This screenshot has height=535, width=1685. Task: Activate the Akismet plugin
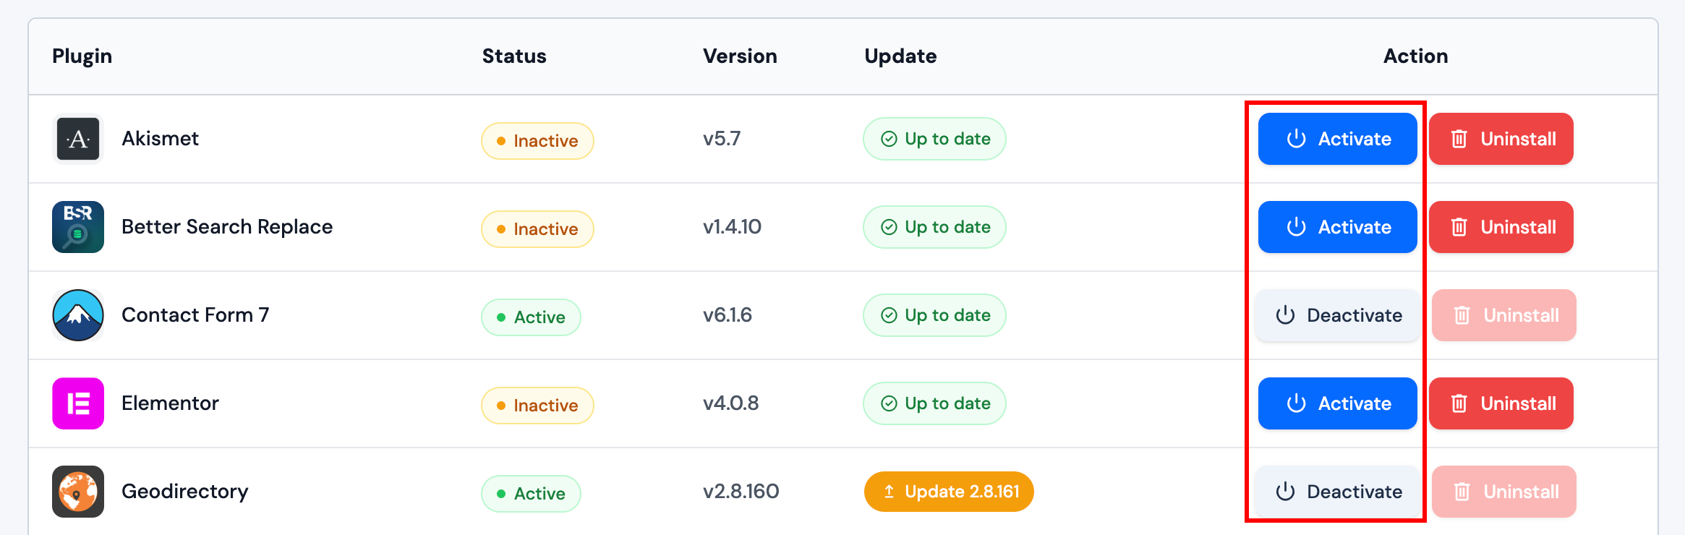1338,139
